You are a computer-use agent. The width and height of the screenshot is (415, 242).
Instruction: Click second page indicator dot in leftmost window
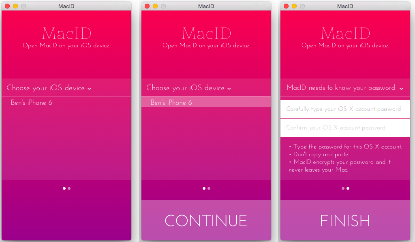coord(69,188)
